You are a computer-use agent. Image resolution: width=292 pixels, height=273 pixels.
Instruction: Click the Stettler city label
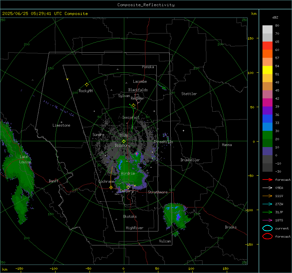click(189, 94)
